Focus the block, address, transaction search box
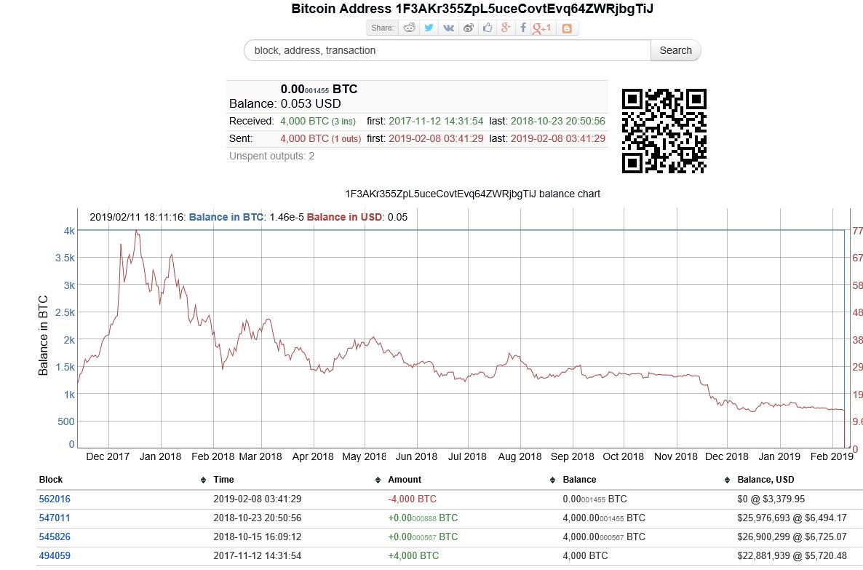863x570 pixels. click(448, 50)
